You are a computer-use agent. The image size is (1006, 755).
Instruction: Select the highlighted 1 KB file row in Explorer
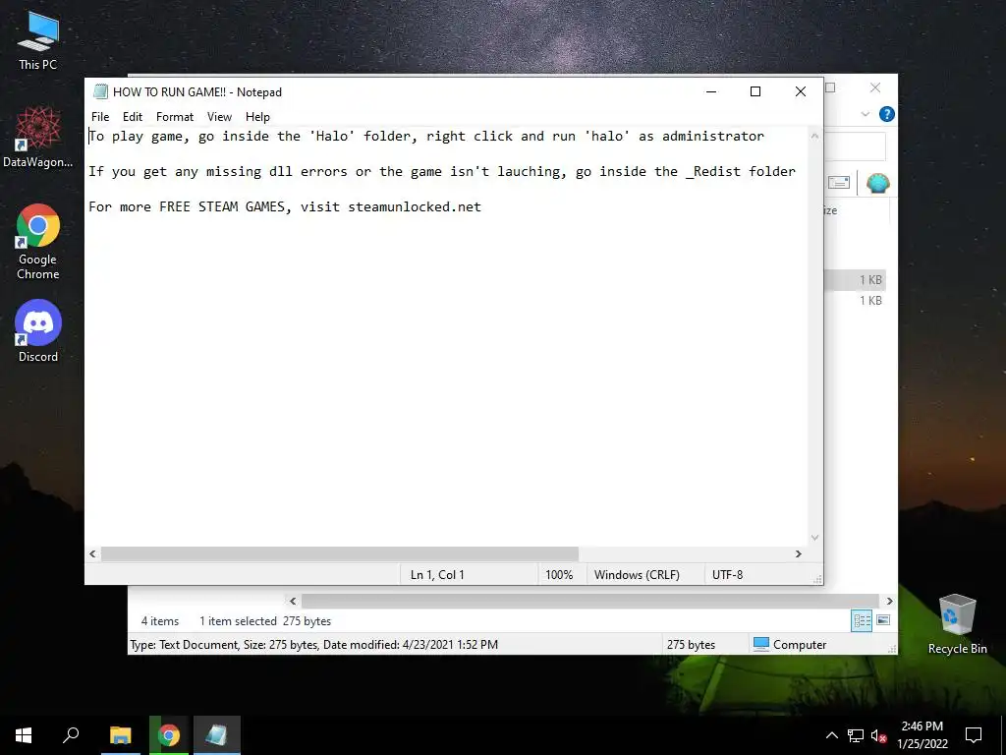pos(856,280)
